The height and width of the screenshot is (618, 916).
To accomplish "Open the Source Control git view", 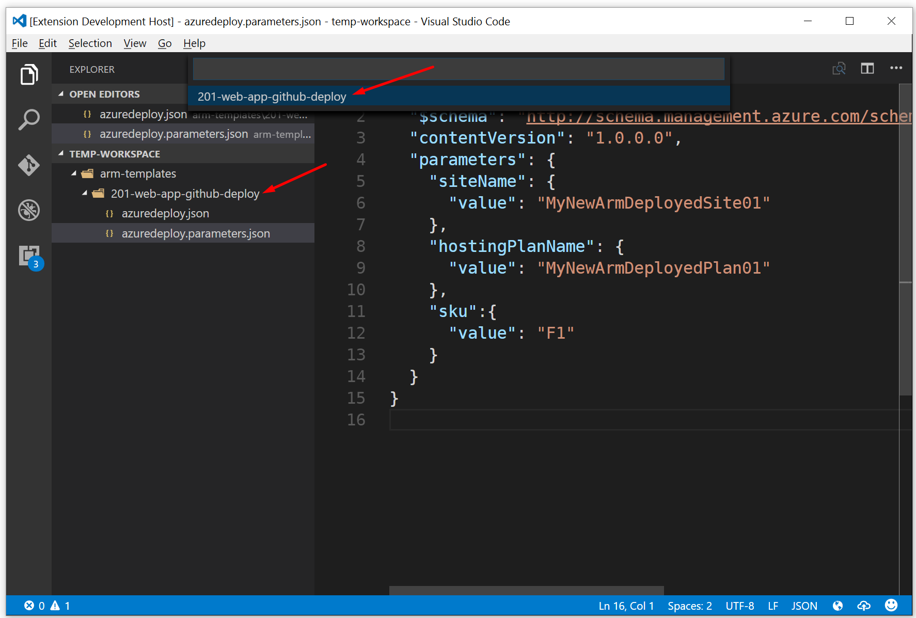I will (x=29, y=165).
